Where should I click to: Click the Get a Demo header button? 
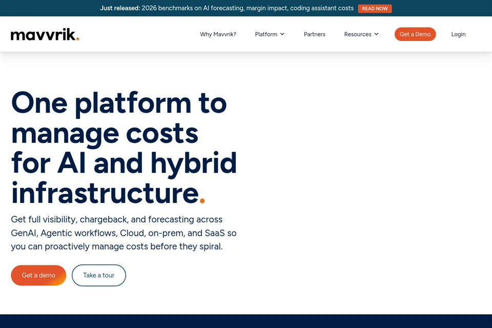[415, 34]
